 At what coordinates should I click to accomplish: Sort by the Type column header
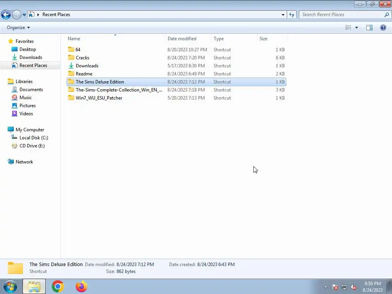click(234, 39)
